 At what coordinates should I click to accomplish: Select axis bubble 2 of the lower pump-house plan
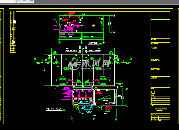coord(94,119)
